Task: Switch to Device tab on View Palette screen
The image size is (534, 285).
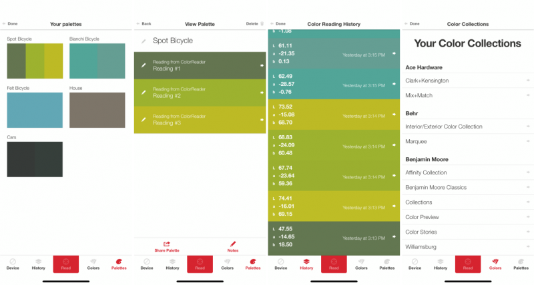Action: pos(147,264)
